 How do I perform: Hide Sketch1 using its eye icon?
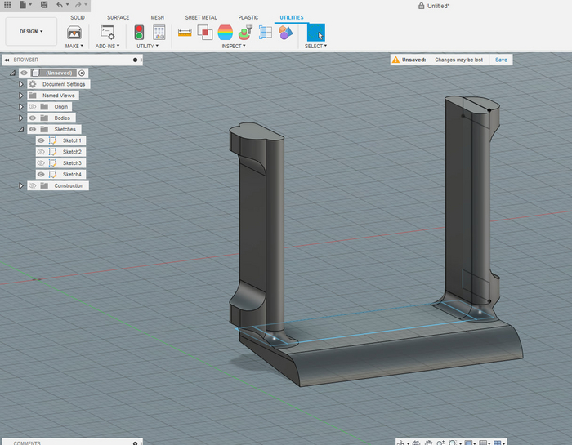click(41, 140)
